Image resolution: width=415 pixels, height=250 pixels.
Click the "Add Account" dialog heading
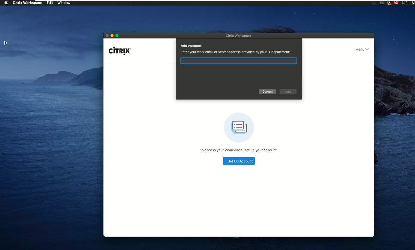(191, 46)
